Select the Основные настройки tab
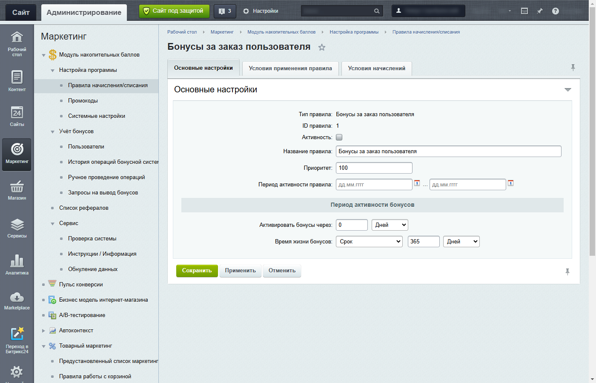 tap(203, 68)
